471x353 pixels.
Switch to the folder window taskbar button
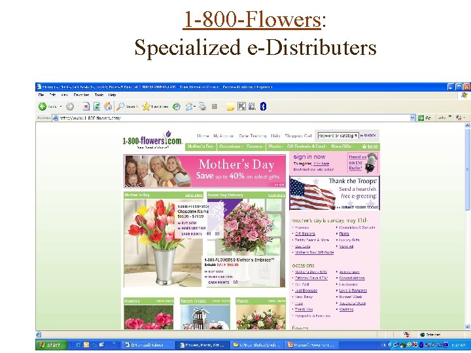tap(257, 345)
